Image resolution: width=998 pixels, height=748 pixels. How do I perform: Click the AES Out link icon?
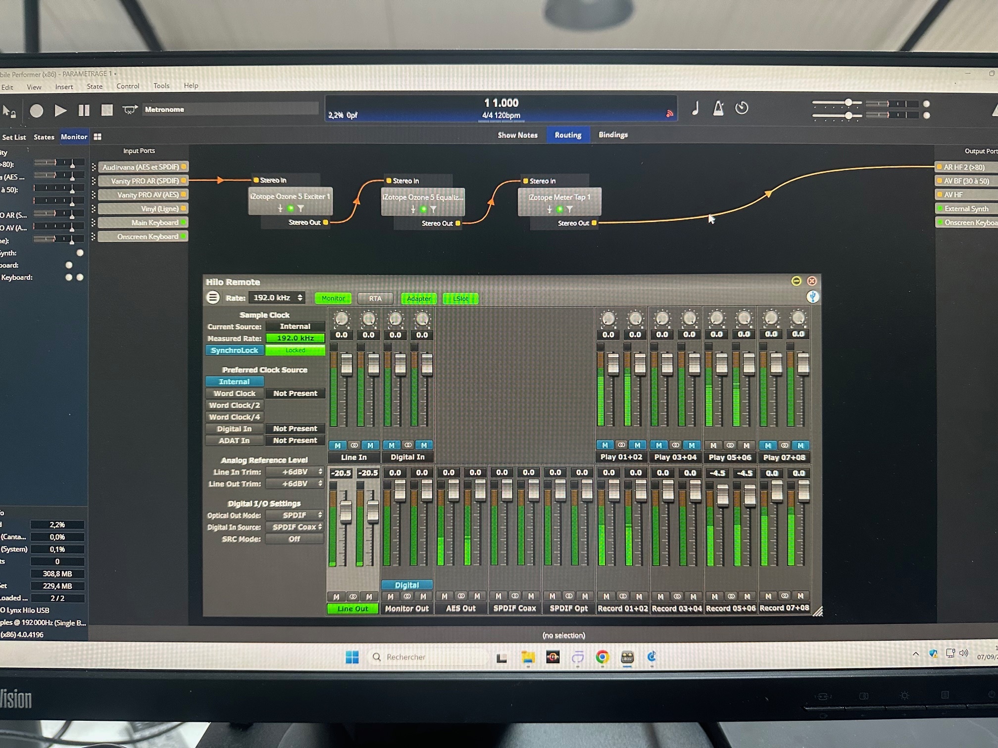[x=461, y=596]
